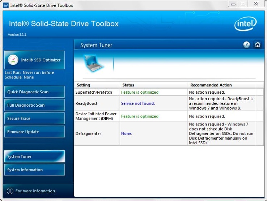Screen dimensions: 267x201
Task: Click the gauge icon on SSD Optimizer
Action: pos(13,60)
